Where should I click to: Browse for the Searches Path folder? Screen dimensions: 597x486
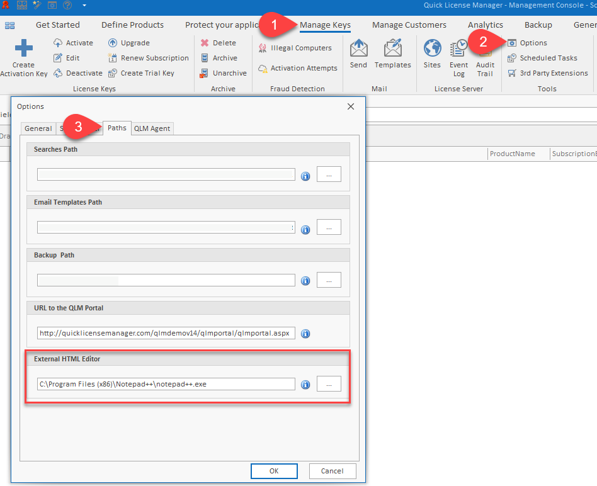tap(329, 174)
